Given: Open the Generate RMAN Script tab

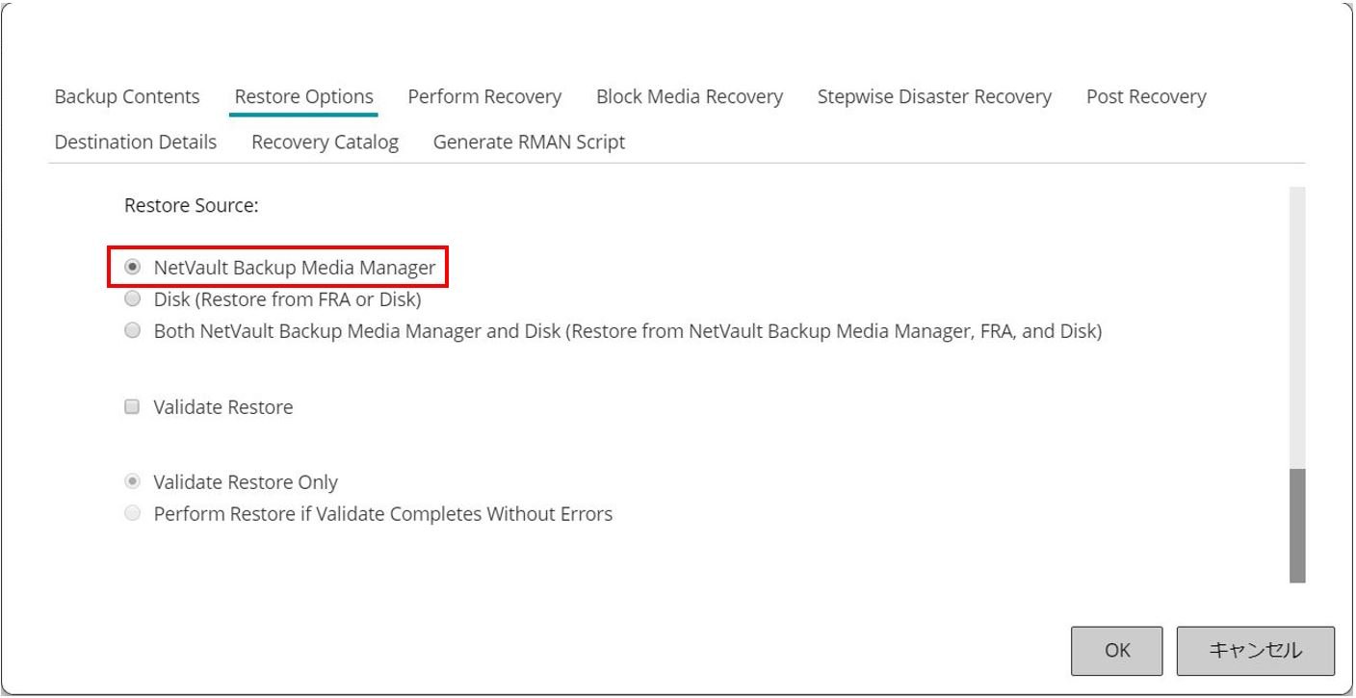Looking at the screenshot, I should pyautogui.click(x=529, y=142).
